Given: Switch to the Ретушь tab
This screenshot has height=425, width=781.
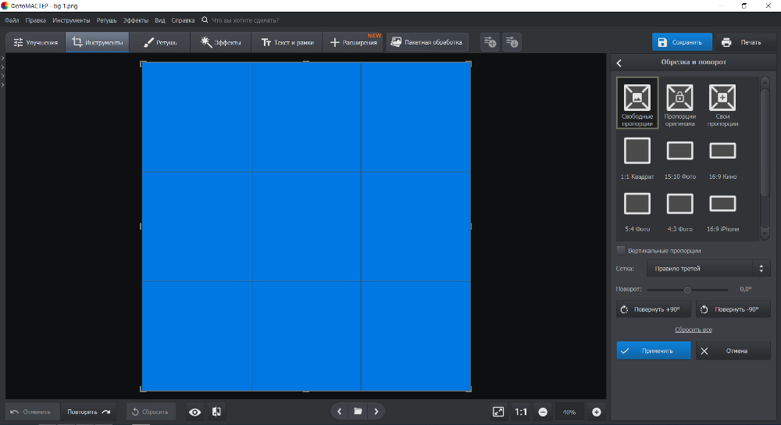Looking at the screenshot, I should tap(159, 42).
